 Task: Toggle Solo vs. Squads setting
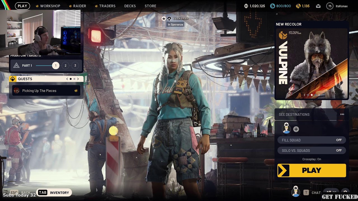pyautogui.click(x=312, y=150)
